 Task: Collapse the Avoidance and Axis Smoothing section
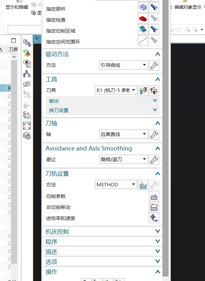(x=158, y=148)
